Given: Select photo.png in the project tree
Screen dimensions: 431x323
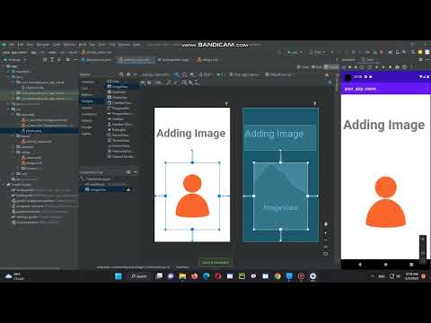Looking at the screenshot, I should (33, 131).
